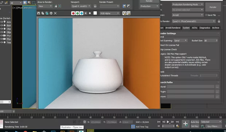This screenshot has width=226, height=132.
Task: Open the RGB Alpha channel dropdown
Action: click(x=110, y=13)
